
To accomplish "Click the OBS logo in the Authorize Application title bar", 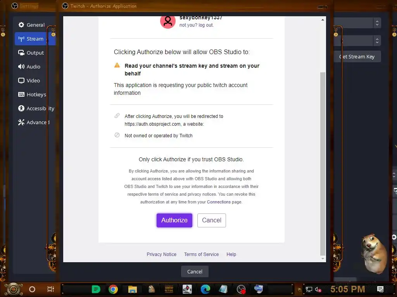I will 65,6.
